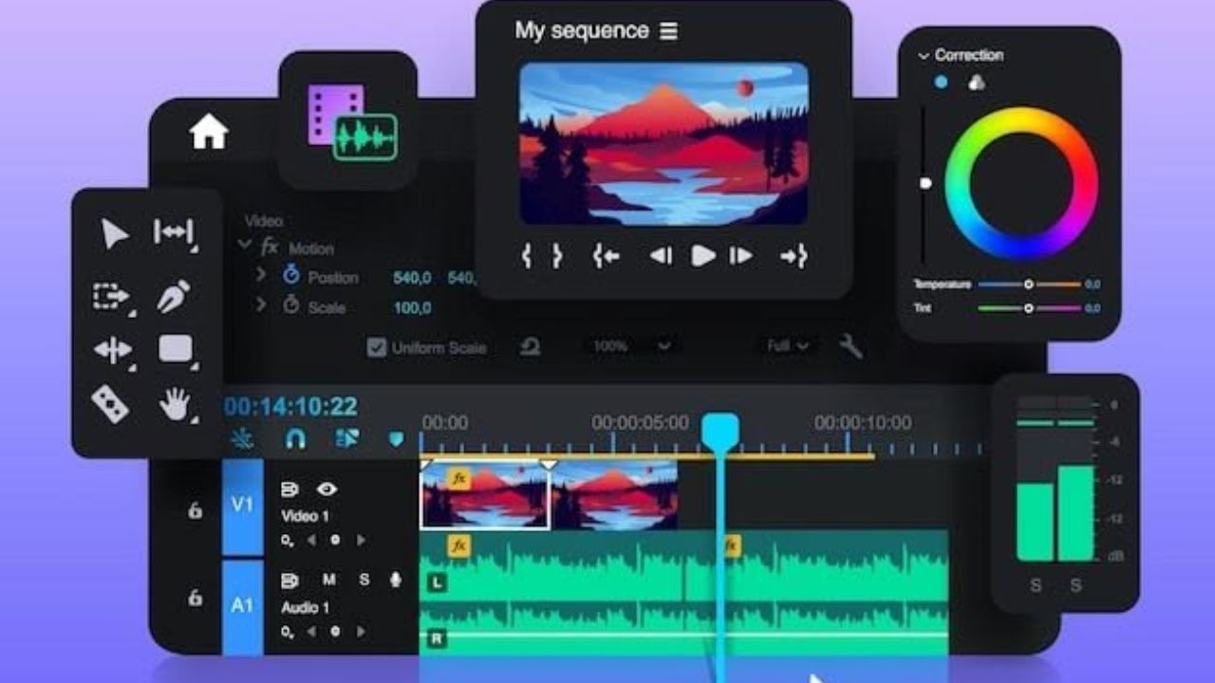Go to next keyframe on Video 1

click(x=361, y=540)
